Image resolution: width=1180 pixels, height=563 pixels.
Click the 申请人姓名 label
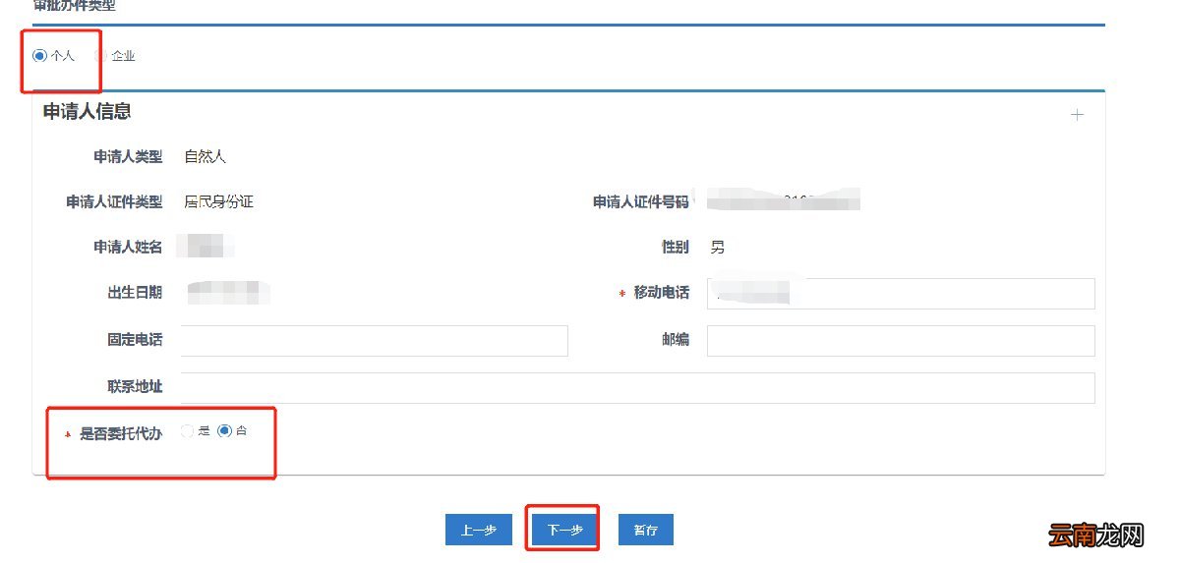point(128,248)
